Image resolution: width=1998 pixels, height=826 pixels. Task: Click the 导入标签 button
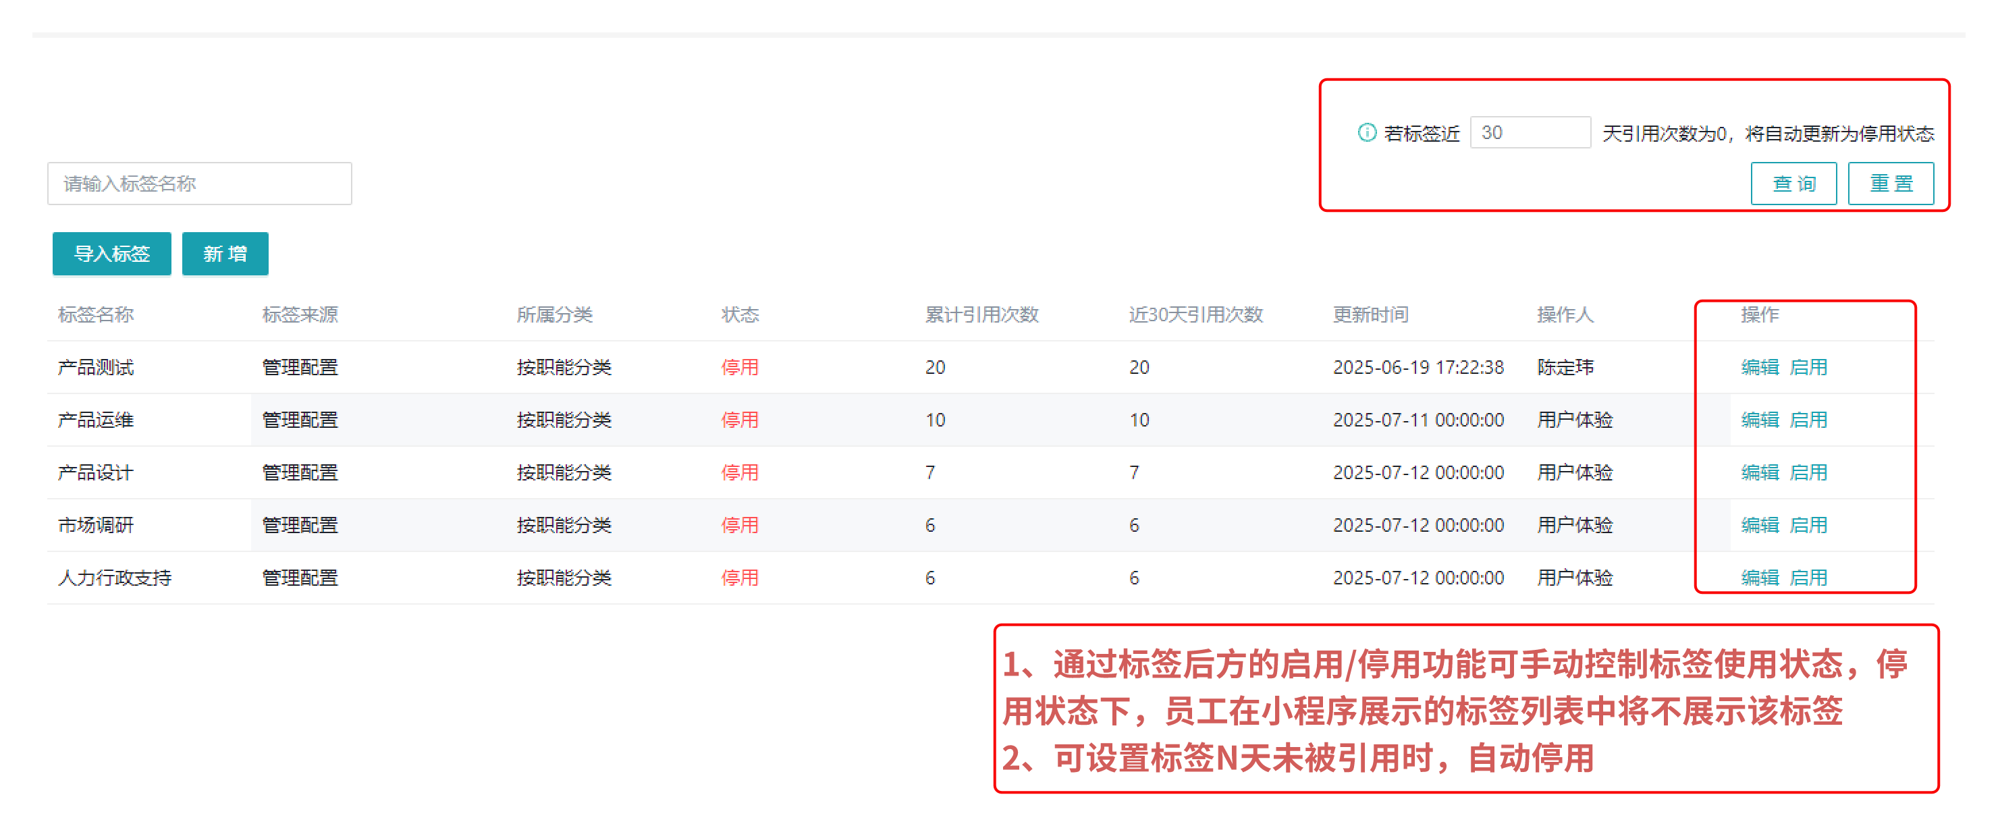(111, 254)
